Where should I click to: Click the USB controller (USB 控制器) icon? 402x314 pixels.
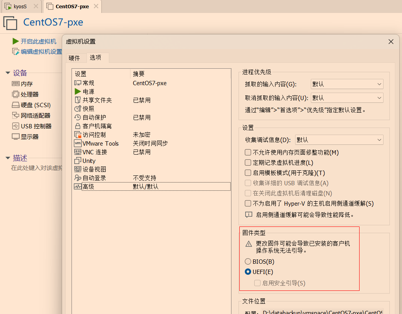pyautogui.click(x=16, y=126)
